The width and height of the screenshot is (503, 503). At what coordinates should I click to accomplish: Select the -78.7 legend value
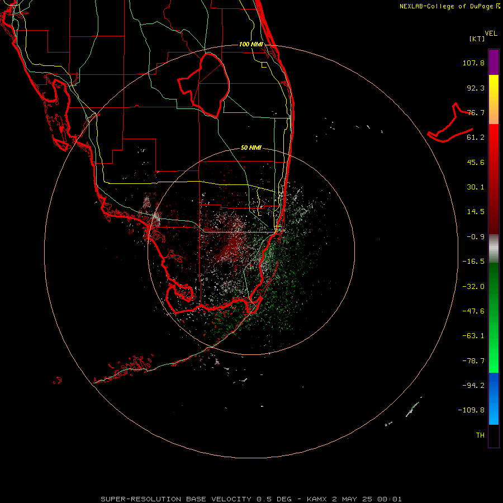coord(473,361)
